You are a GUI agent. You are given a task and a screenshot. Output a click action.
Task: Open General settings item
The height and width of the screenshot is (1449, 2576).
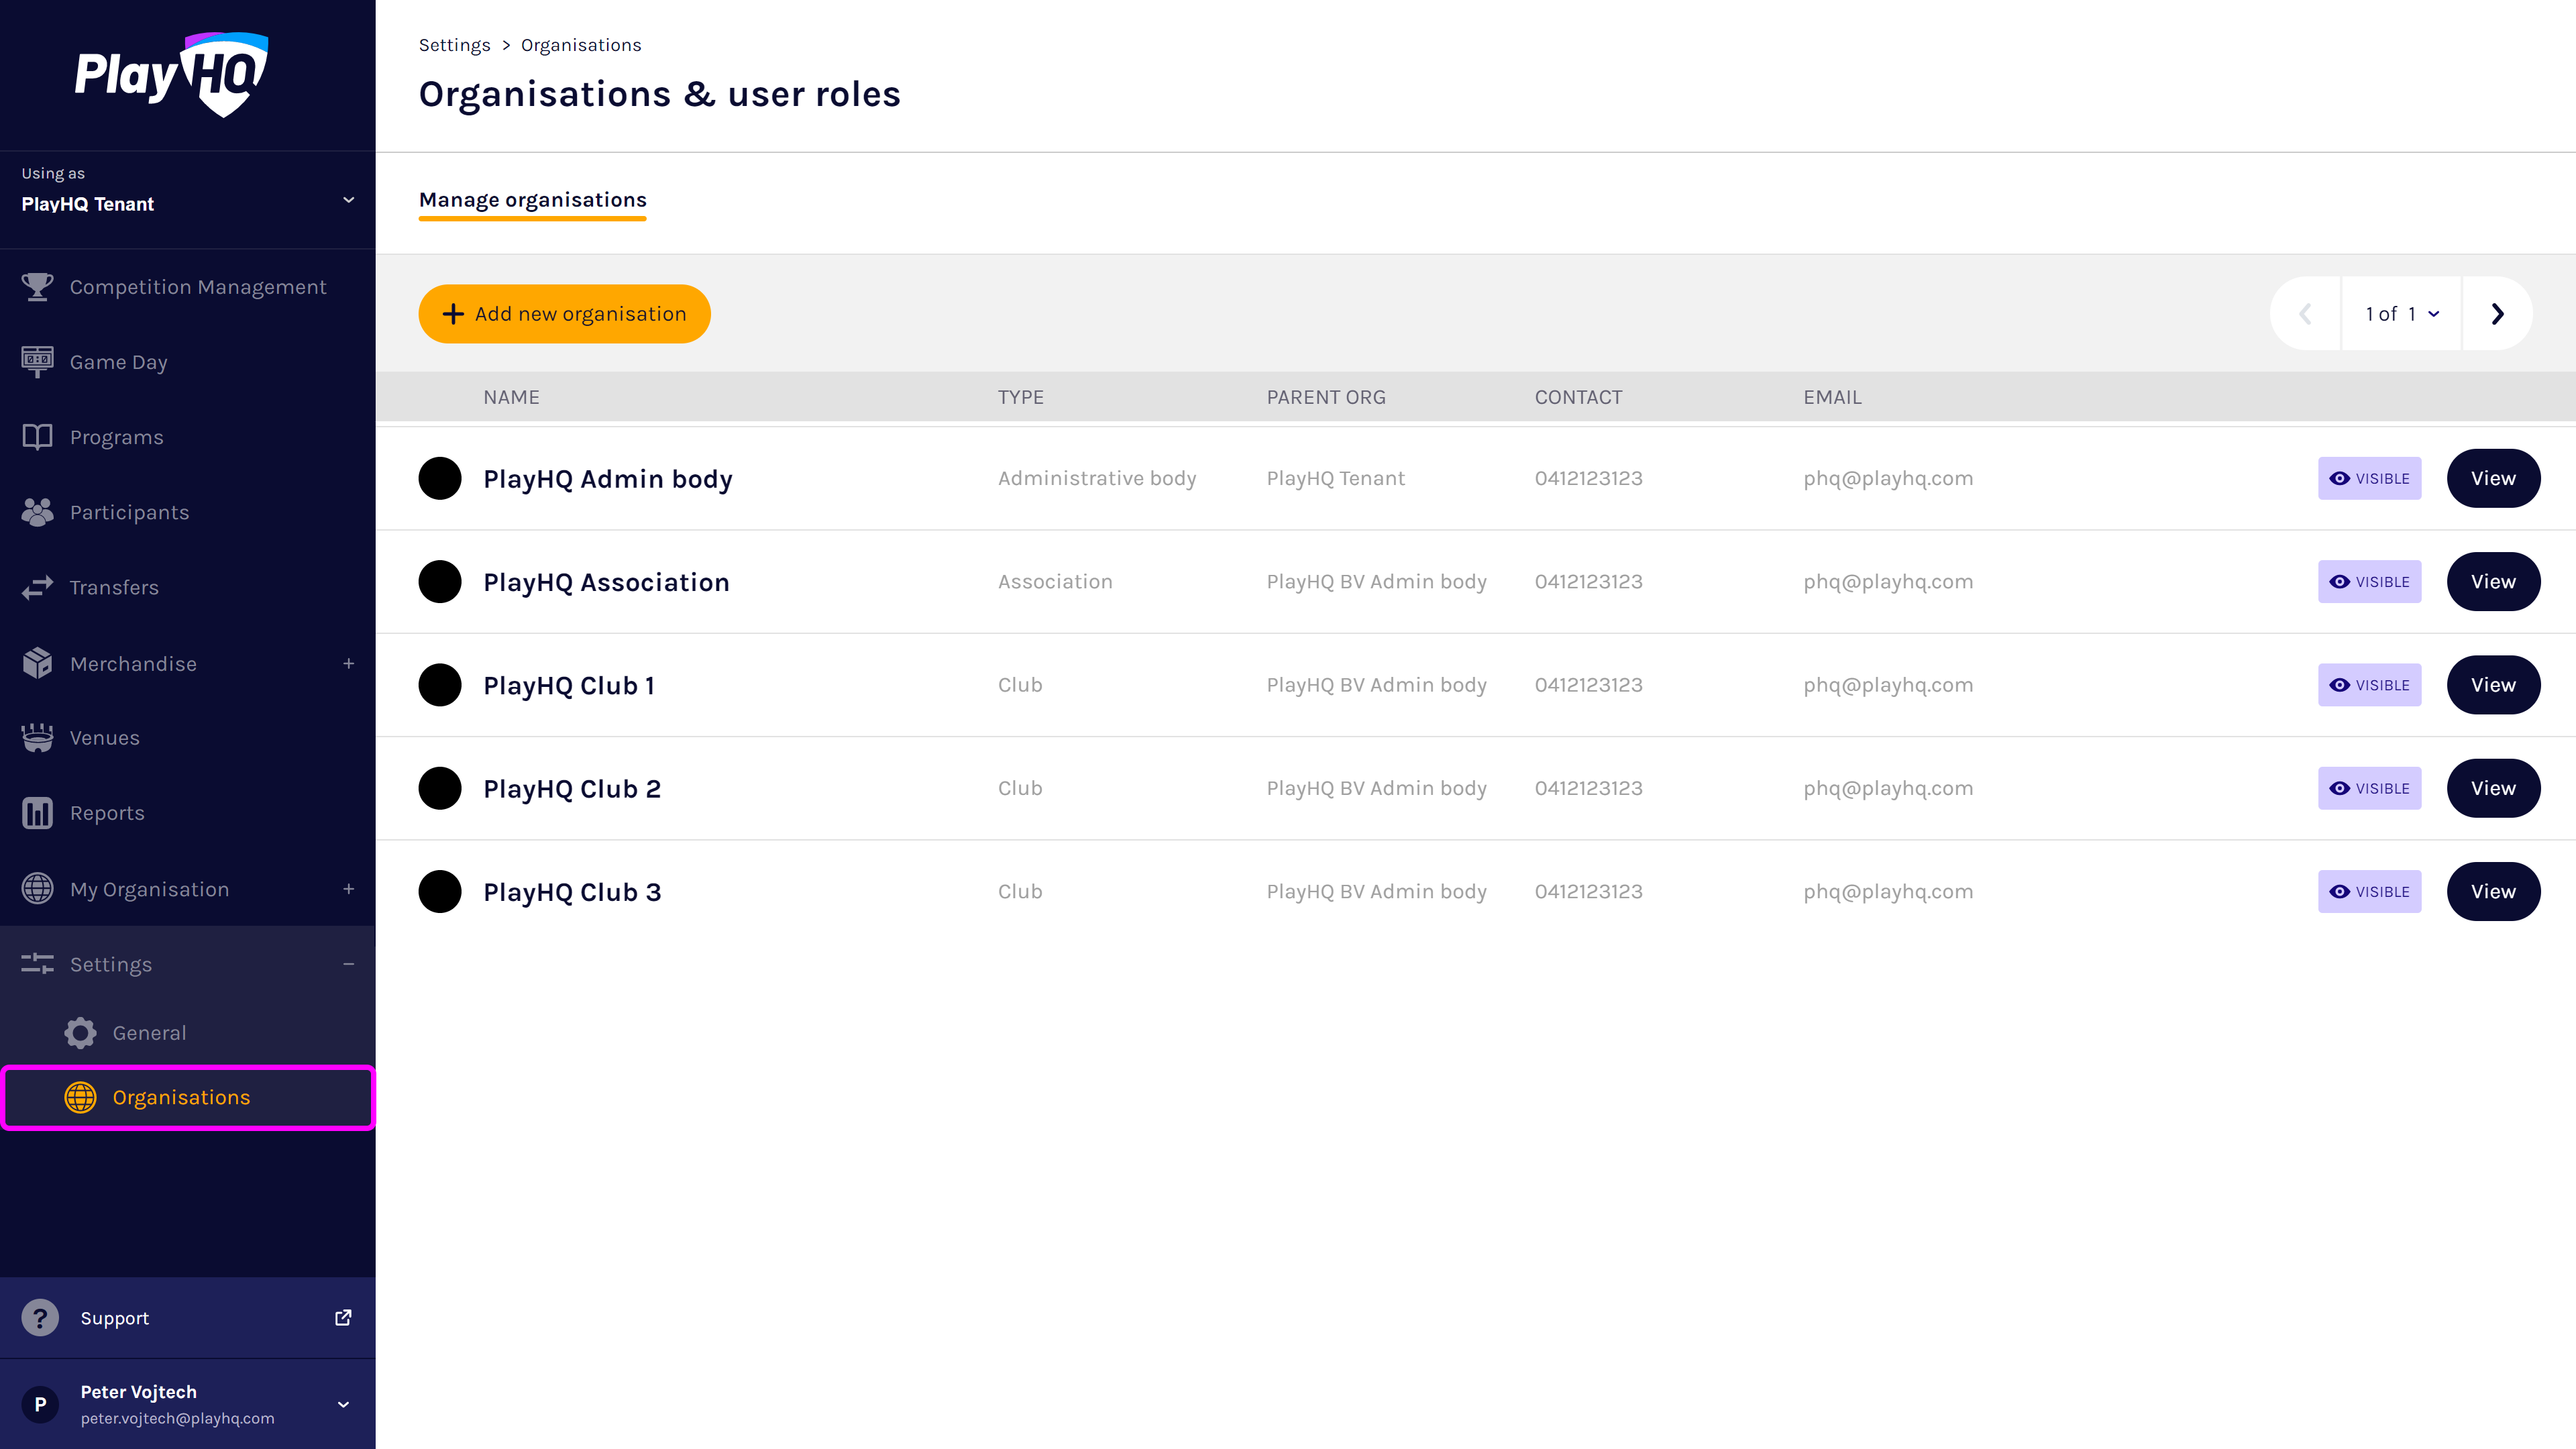coord(188,1033)
